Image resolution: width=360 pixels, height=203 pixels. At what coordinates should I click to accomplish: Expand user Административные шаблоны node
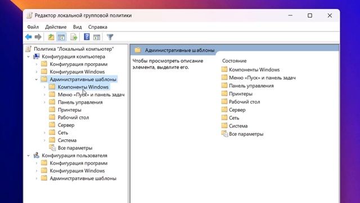click(36, 178)
